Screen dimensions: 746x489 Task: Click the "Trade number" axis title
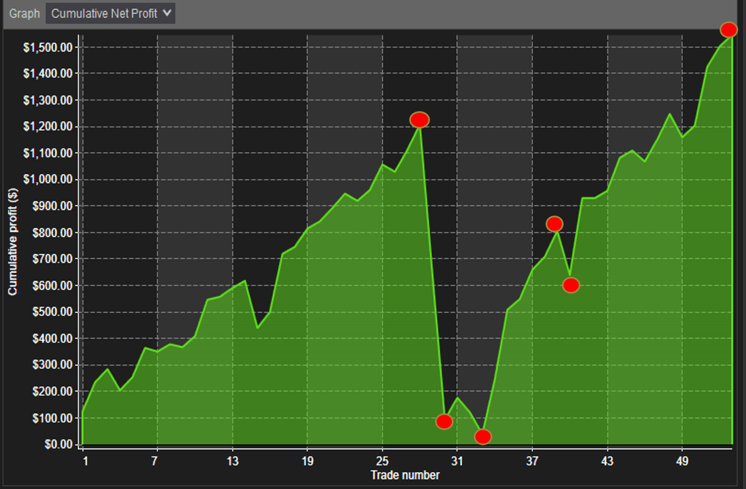(405, 475)
